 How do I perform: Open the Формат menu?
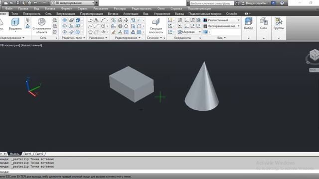click(x=66, y=8)
